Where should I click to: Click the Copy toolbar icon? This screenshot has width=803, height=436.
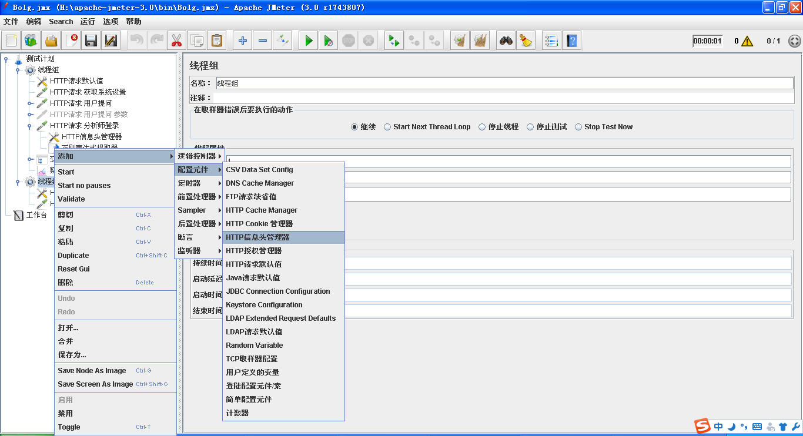197,41
